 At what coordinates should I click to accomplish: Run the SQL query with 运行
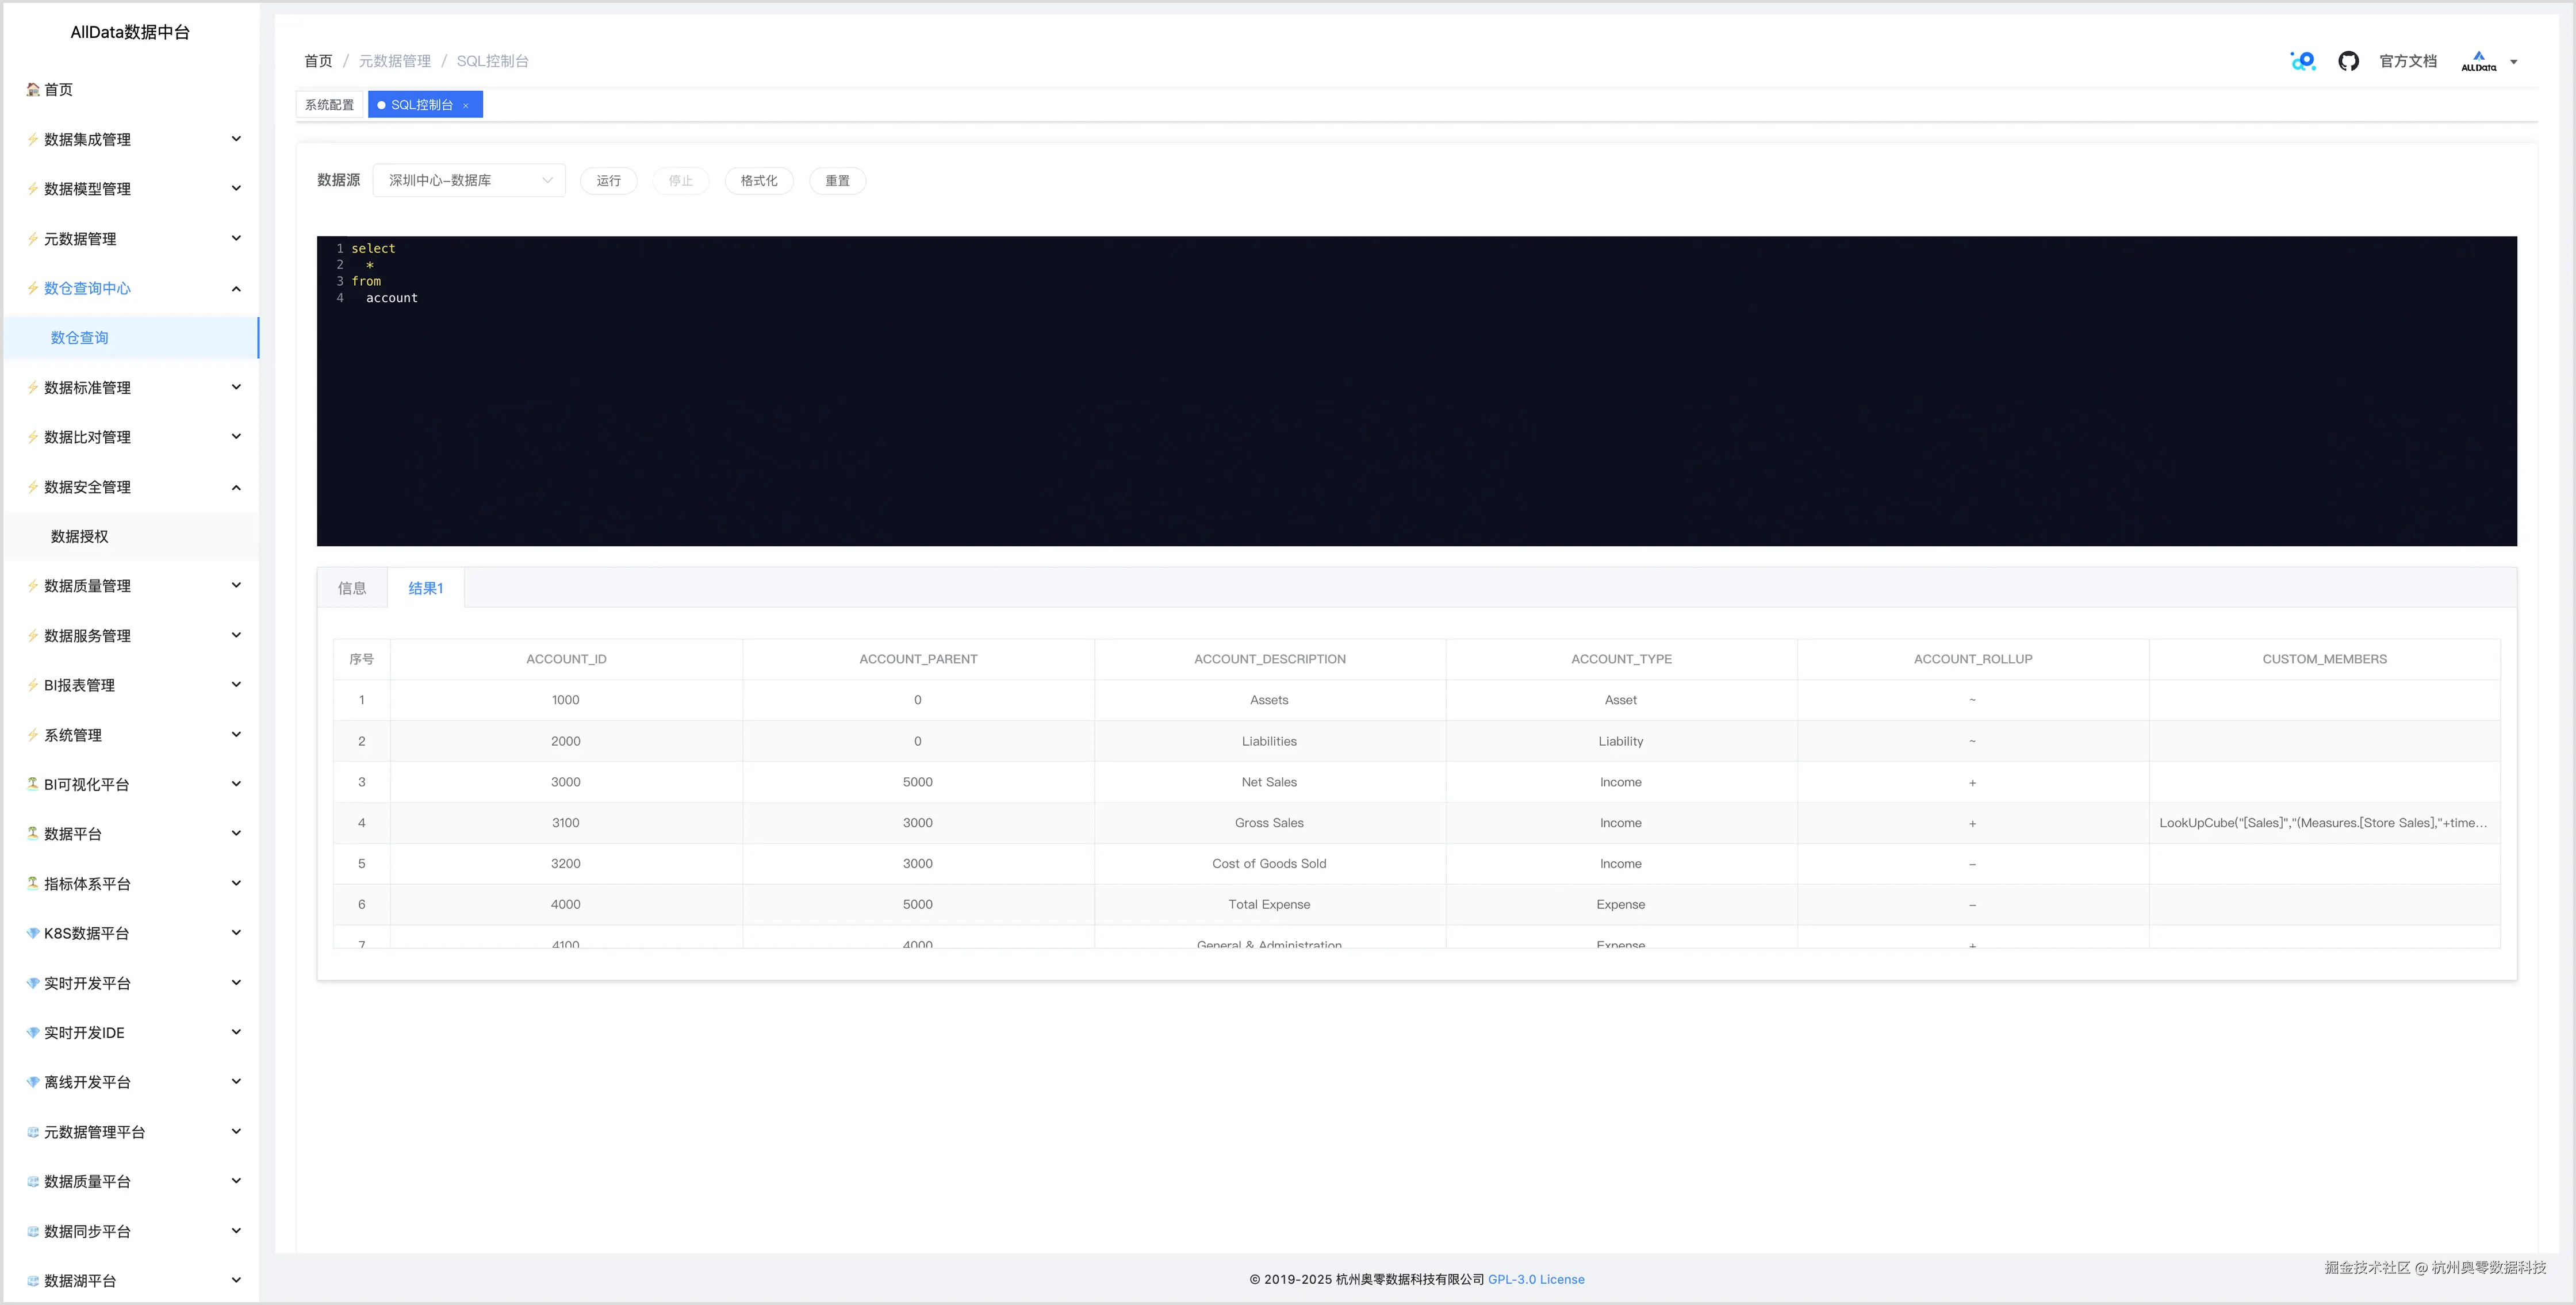608,180
